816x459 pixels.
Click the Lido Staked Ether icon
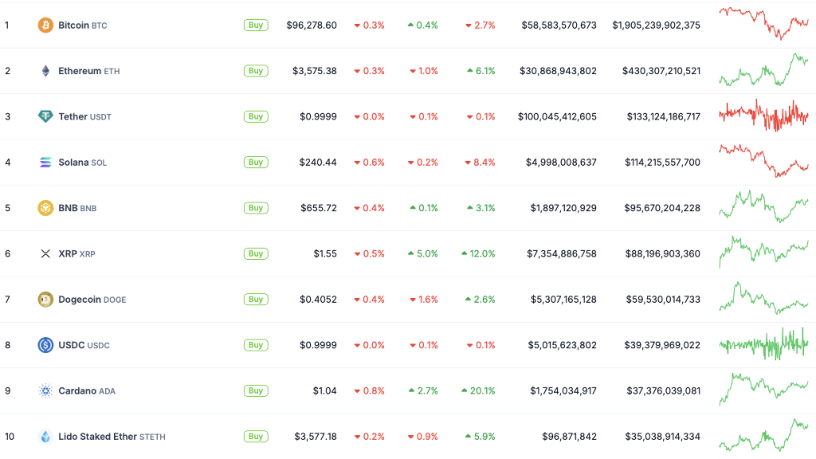tap(45, 437)
